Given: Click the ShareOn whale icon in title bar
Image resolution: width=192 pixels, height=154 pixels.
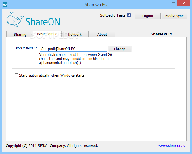Looking at the screenshot, I should point(5,4).
